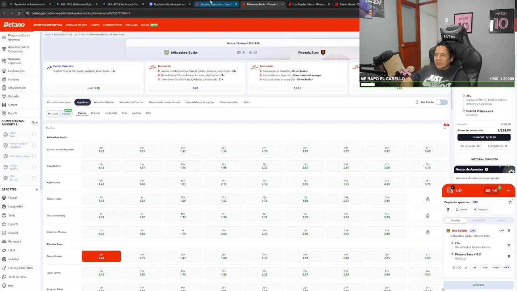Open the Apuestas Rápidas tab
Image resolution: width=517 pixels, height=291 pixels.
[x=104, y=102]
